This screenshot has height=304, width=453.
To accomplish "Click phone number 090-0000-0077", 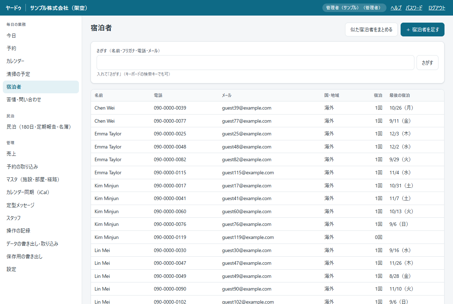I will (x=170, y=121).
